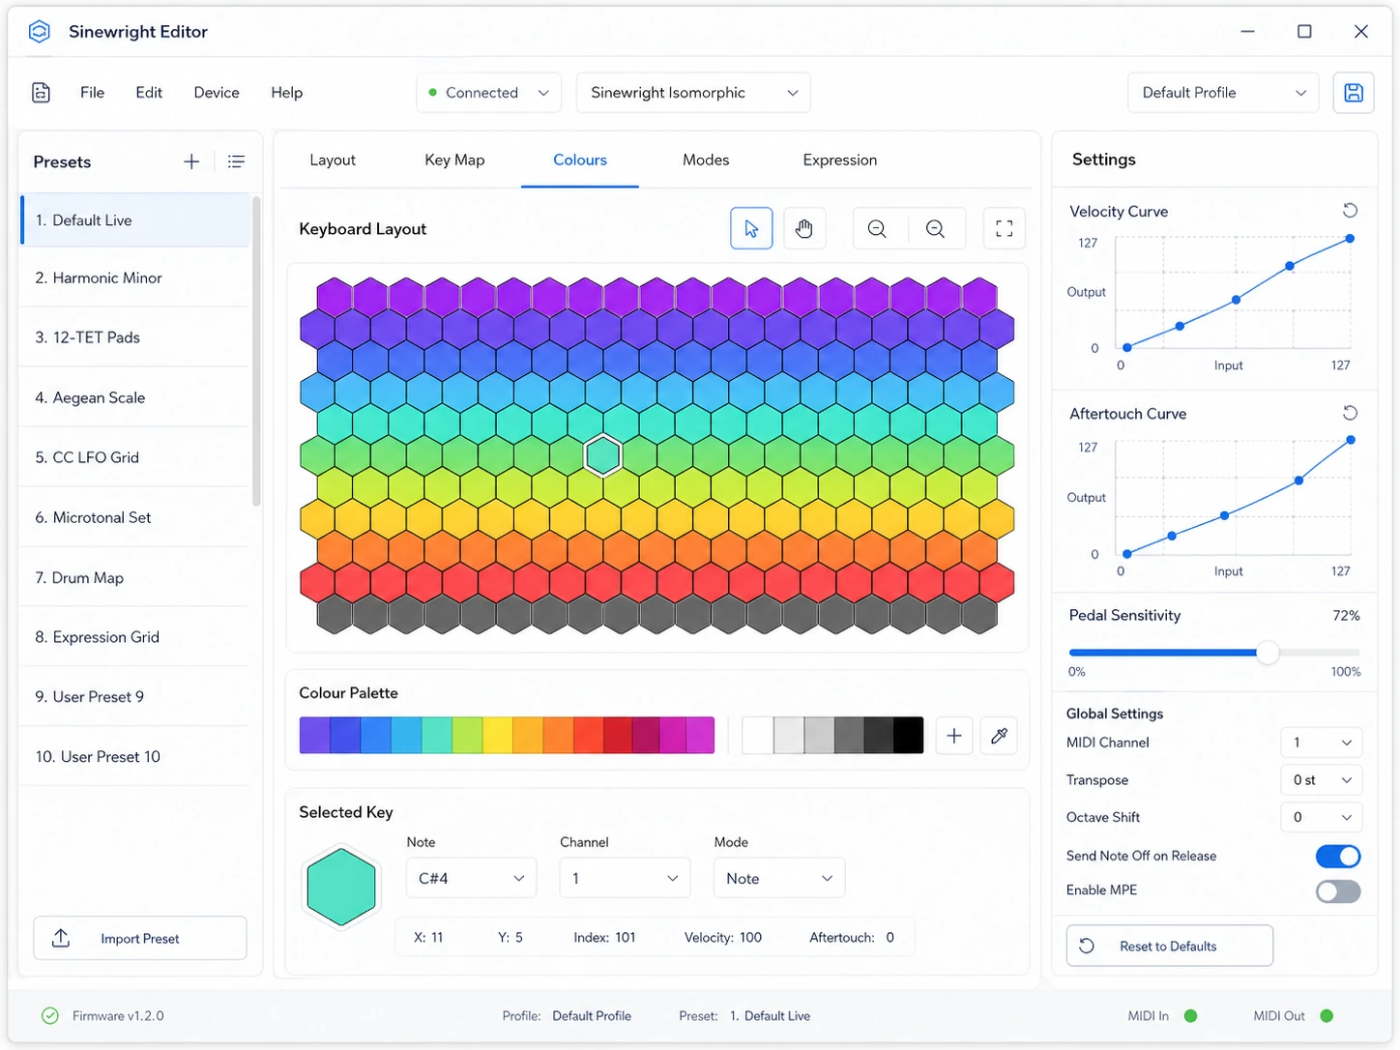This screenshot has height=1050, width=1400.
Task: Click the highlighted hexagon key in layout
Action: tap(603, 455)
